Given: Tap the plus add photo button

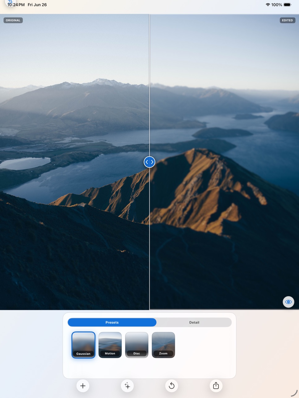Looking at the screenshot, I should click(83, 386).
